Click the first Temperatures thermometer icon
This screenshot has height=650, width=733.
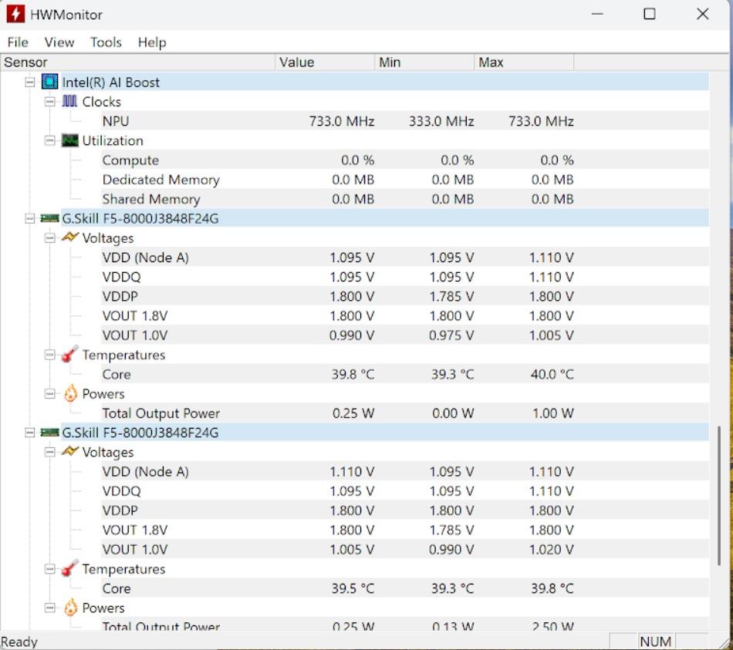coord(70,355)
